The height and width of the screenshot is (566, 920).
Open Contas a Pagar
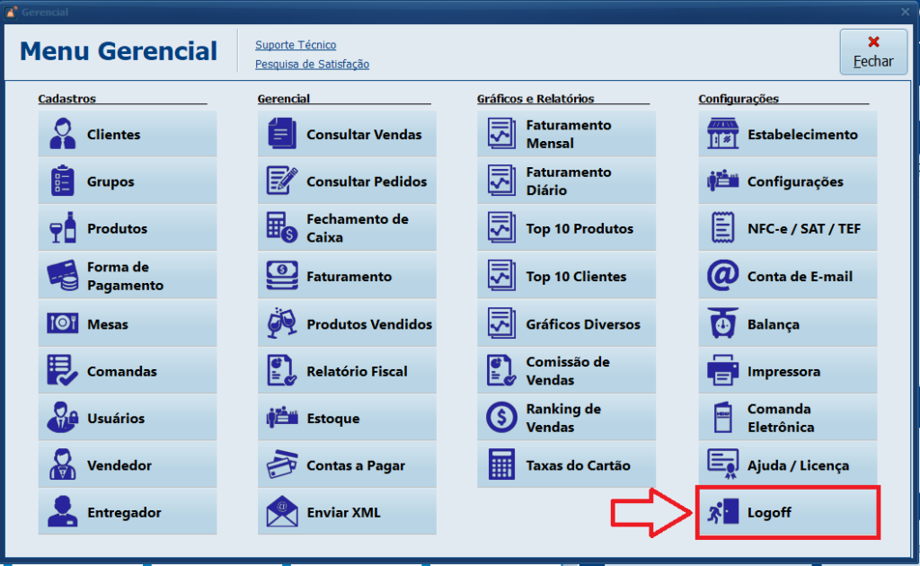[x=347, y=465]
